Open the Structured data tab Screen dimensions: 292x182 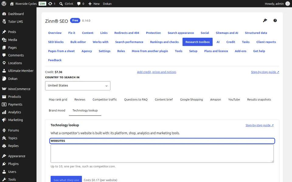pyautogui.click(x=256, y=33)
